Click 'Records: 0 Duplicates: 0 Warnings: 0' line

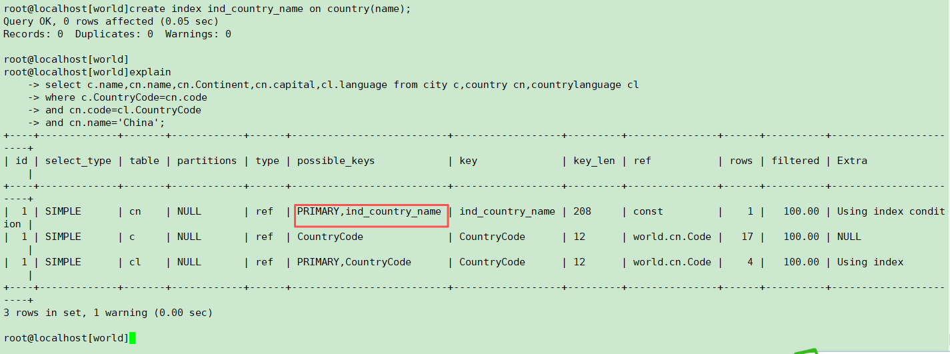(117, 34)
